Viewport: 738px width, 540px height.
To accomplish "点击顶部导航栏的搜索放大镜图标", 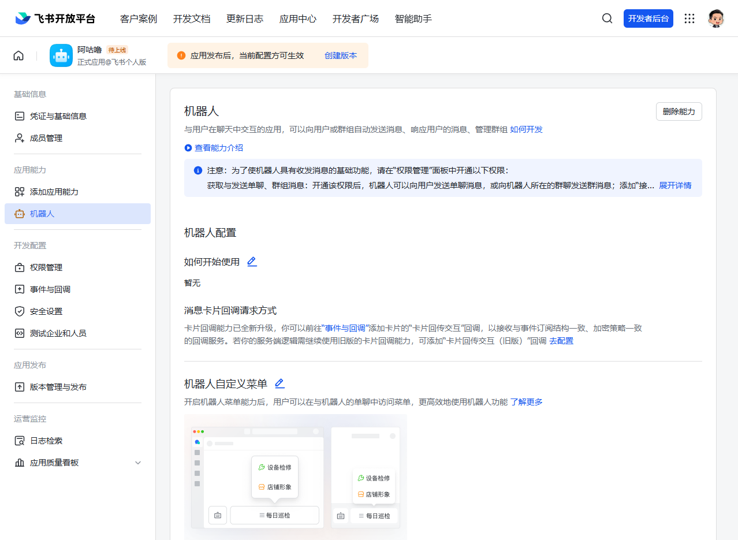I will pos(607,18).
